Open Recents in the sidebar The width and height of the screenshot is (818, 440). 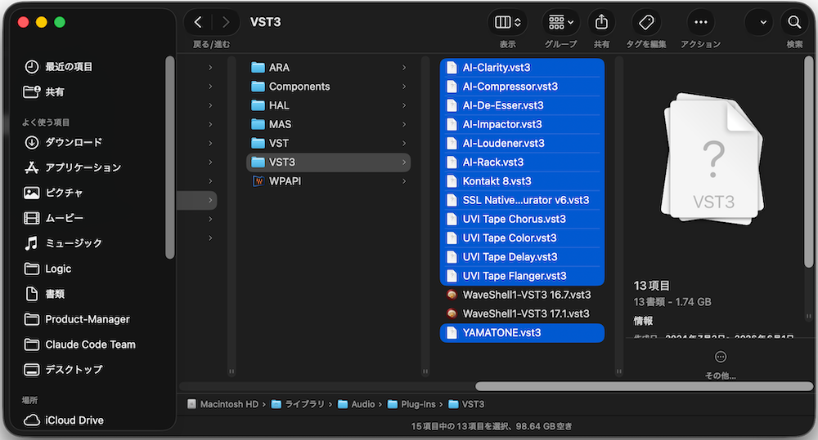point(58,67)
